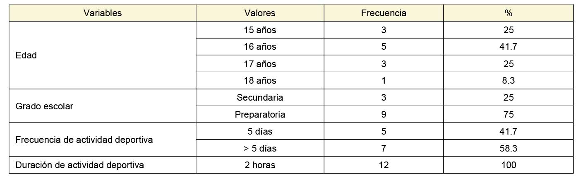Click the 18 años value cell
This screenshot has height=176, width=583.
click(260, 81)
